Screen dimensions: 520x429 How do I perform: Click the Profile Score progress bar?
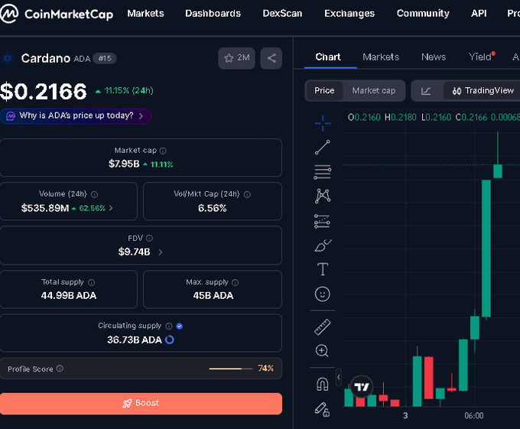(x=231, y=369)
